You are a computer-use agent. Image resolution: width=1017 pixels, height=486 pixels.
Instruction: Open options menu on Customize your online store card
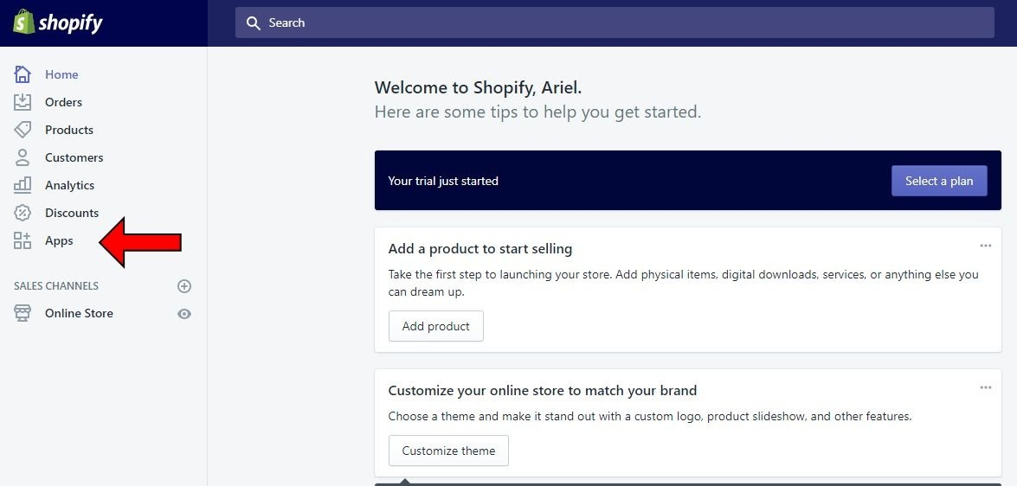[986, 387]
